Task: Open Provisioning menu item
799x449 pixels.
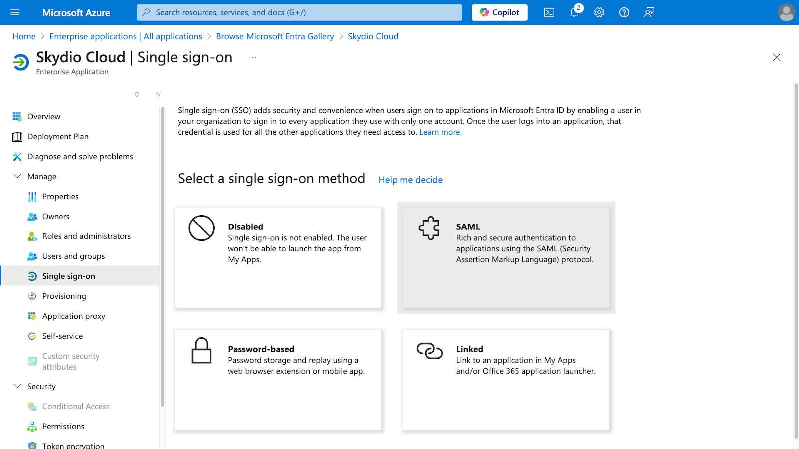Action: (80, 296)
